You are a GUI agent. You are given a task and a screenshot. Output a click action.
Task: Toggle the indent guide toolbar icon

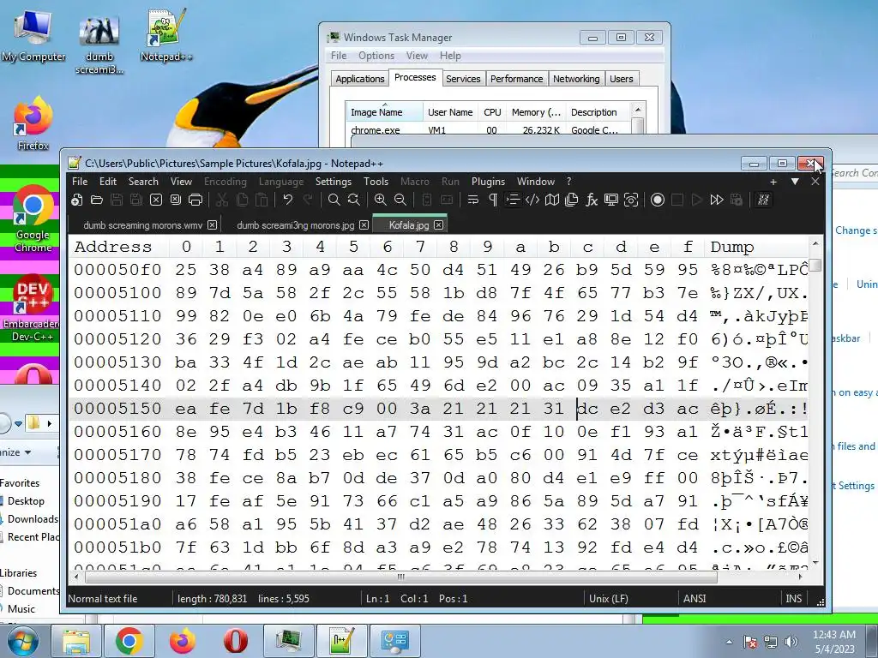click(x=513, y=200)
